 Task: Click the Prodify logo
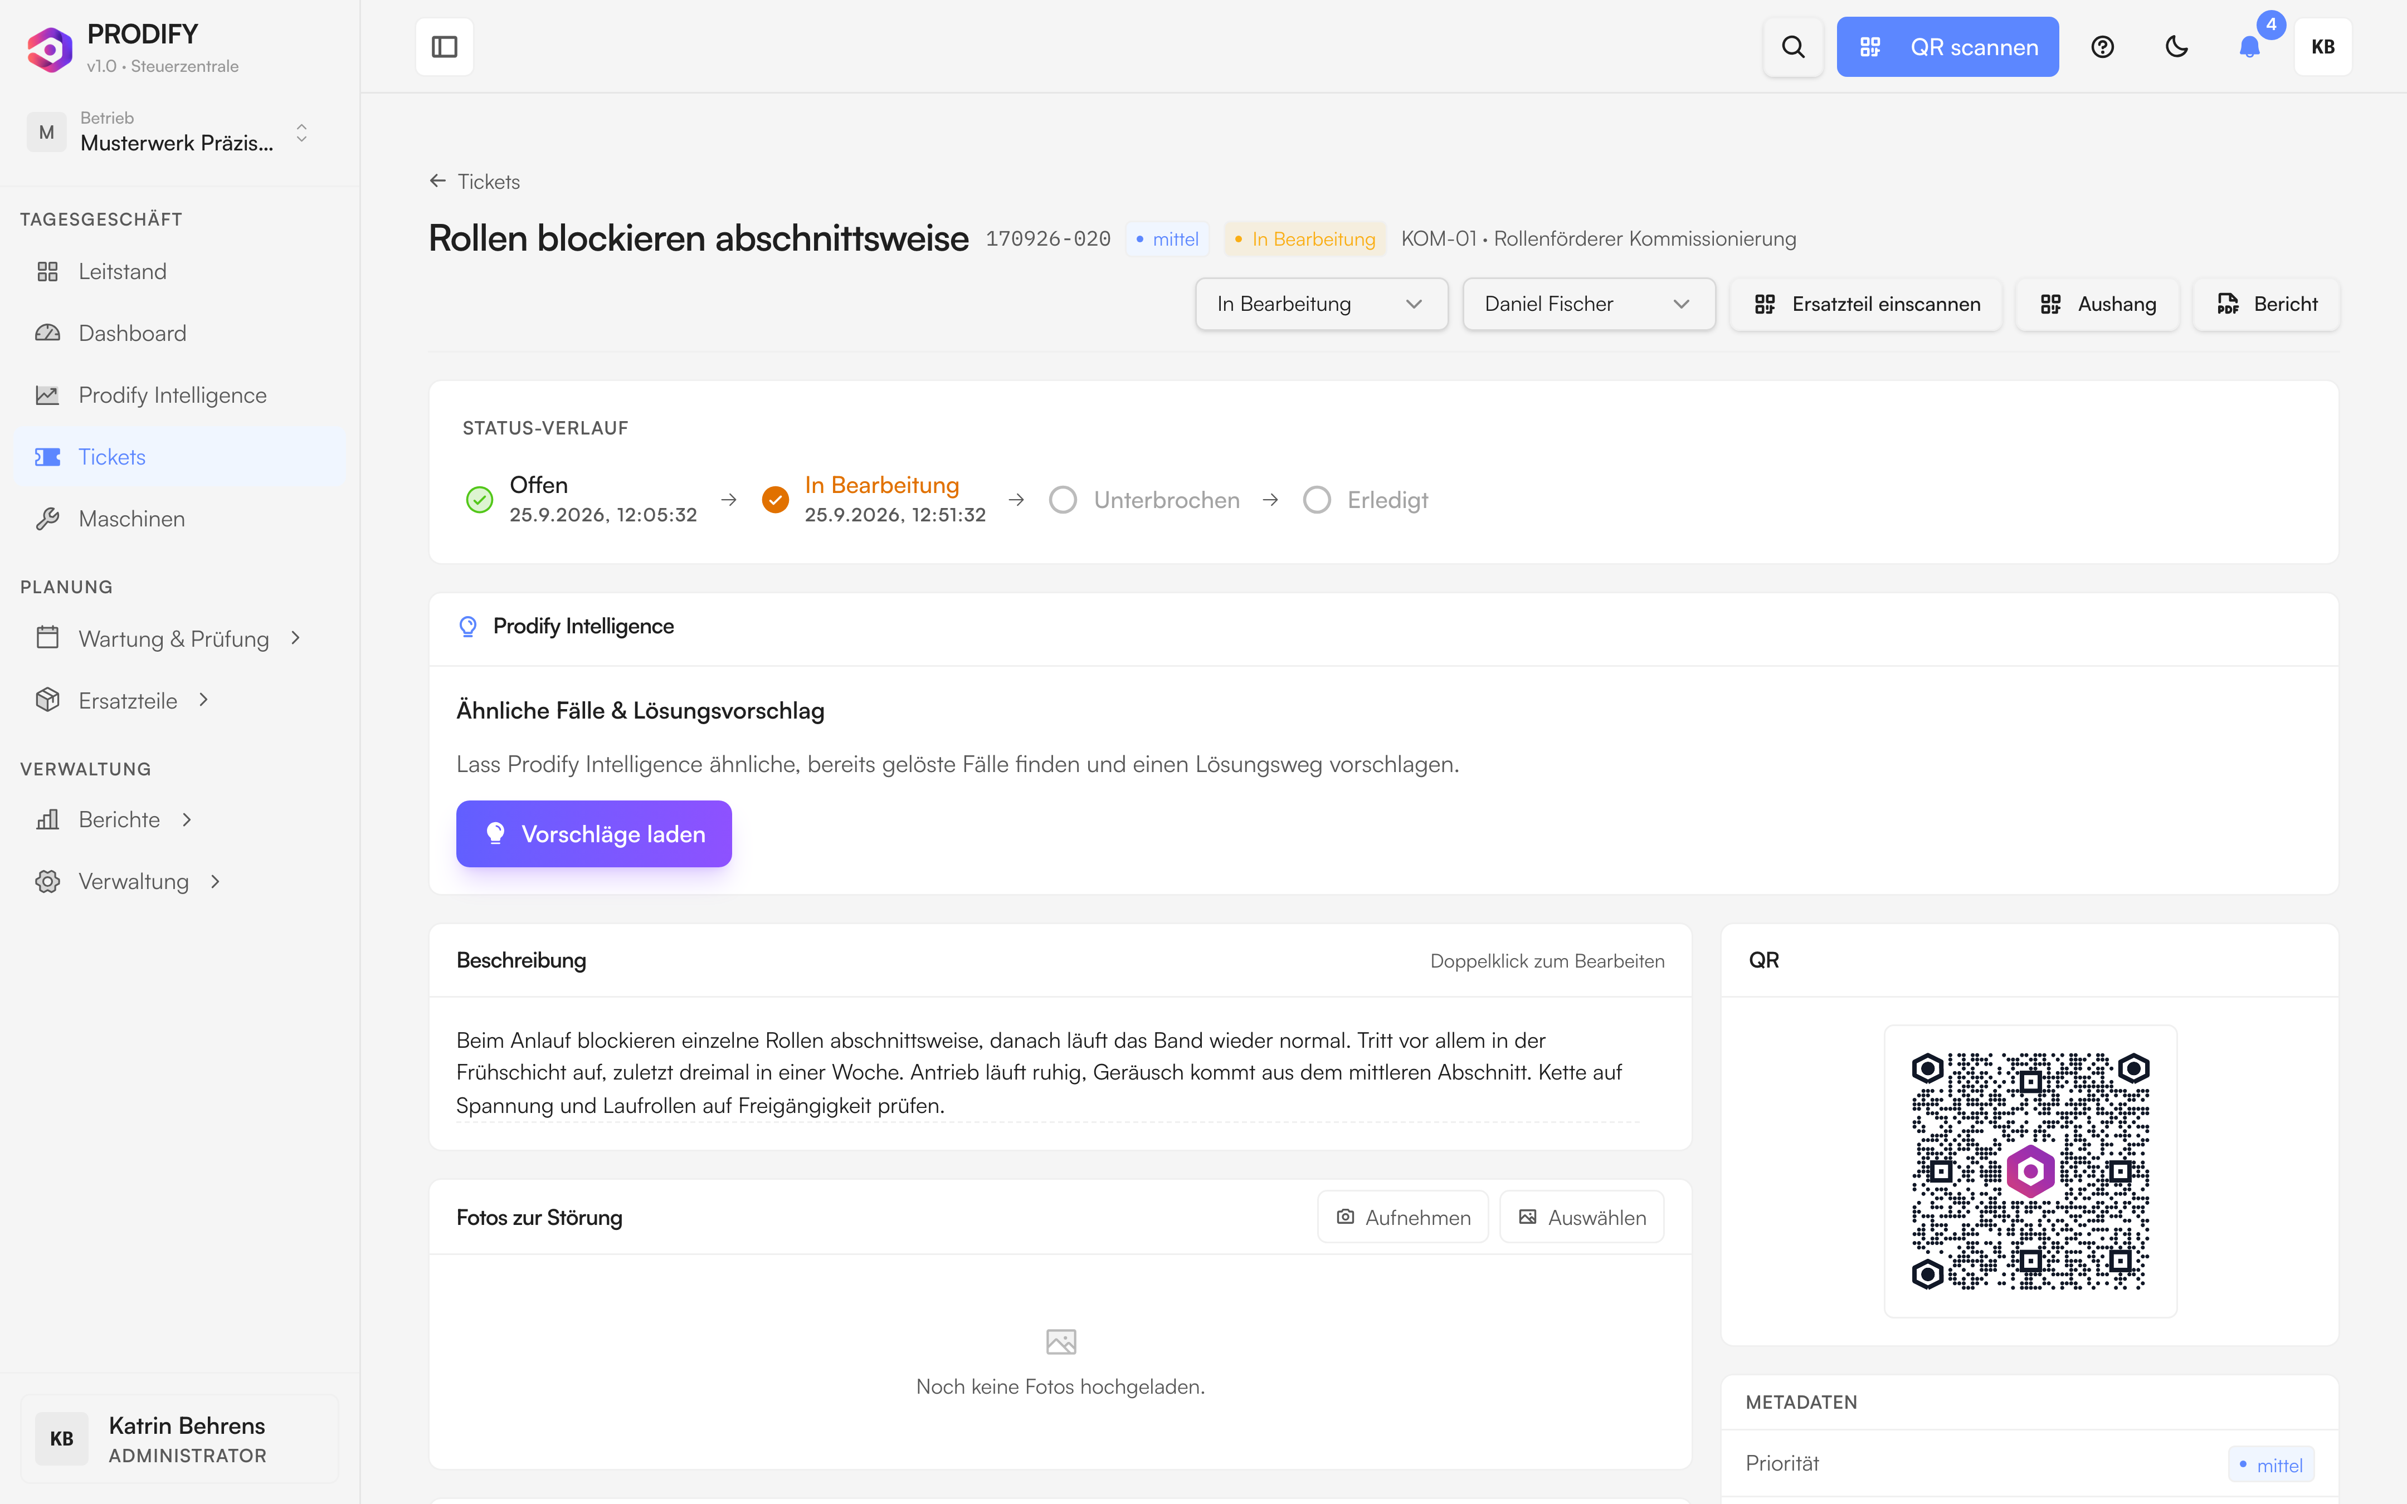[48, 49]
